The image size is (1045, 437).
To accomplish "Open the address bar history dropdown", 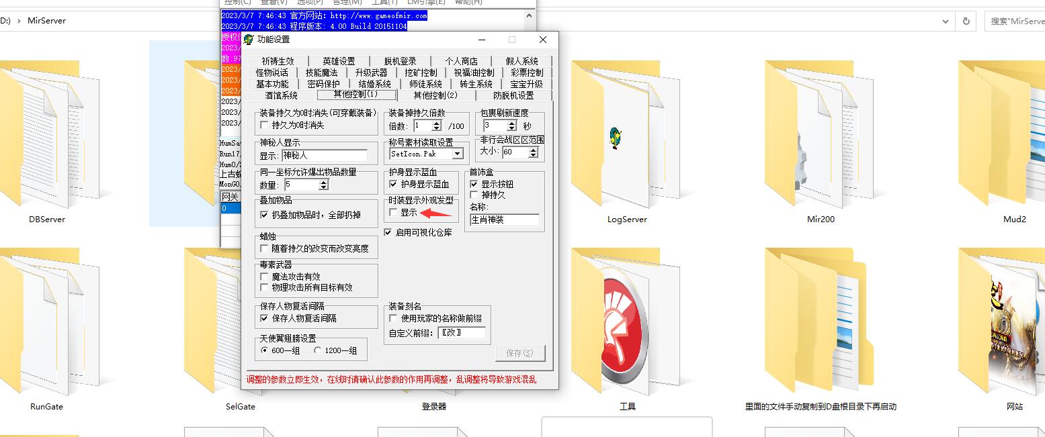I will coord(945,21).
